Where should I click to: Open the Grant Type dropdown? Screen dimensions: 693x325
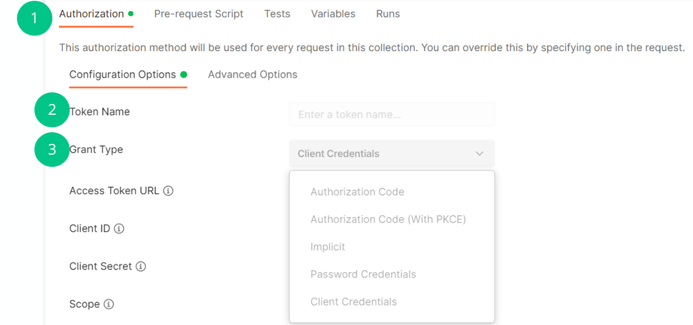tap(391, 154)
